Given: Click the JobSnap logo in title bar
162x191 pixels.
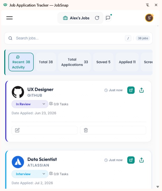Looking at the screenshot, I should pos(5,5).
